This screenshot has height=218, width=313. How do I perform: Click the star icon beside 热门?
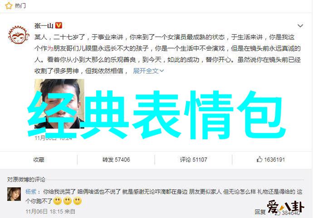9,5
